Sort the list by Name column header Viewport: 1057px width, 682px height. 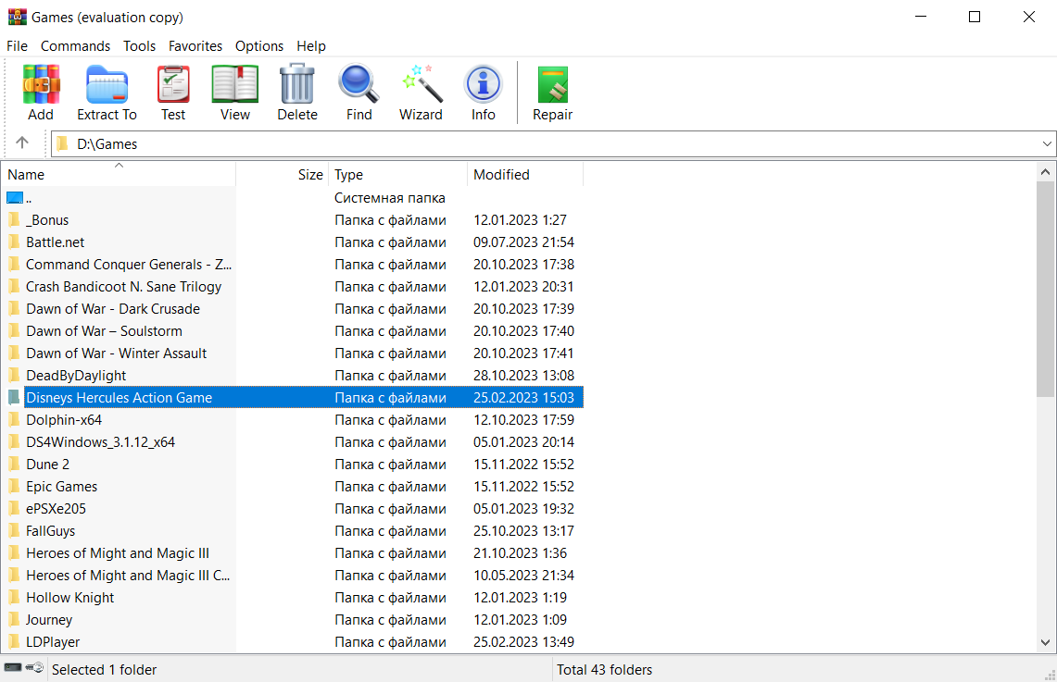(x=118, y=174)
